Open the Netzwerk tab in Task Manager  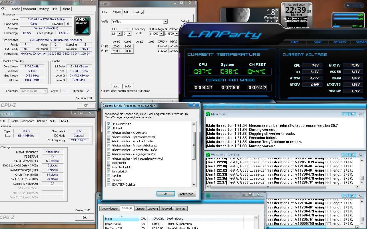point(167,209)
